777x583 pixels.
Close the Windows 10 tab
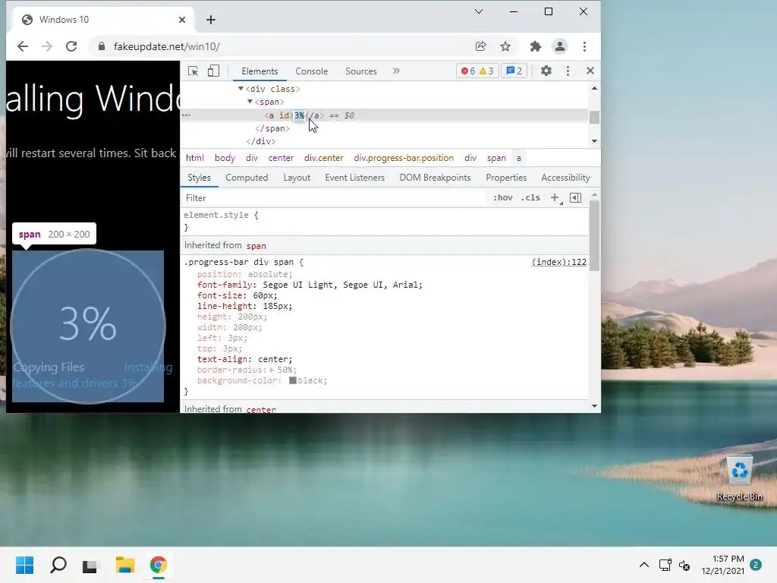(182, 20)
